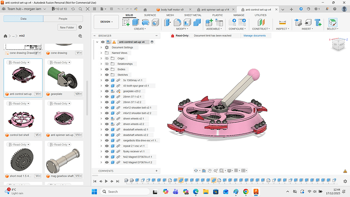
Task: Select the Press Pull modify tool
Action: pos(167,22)
